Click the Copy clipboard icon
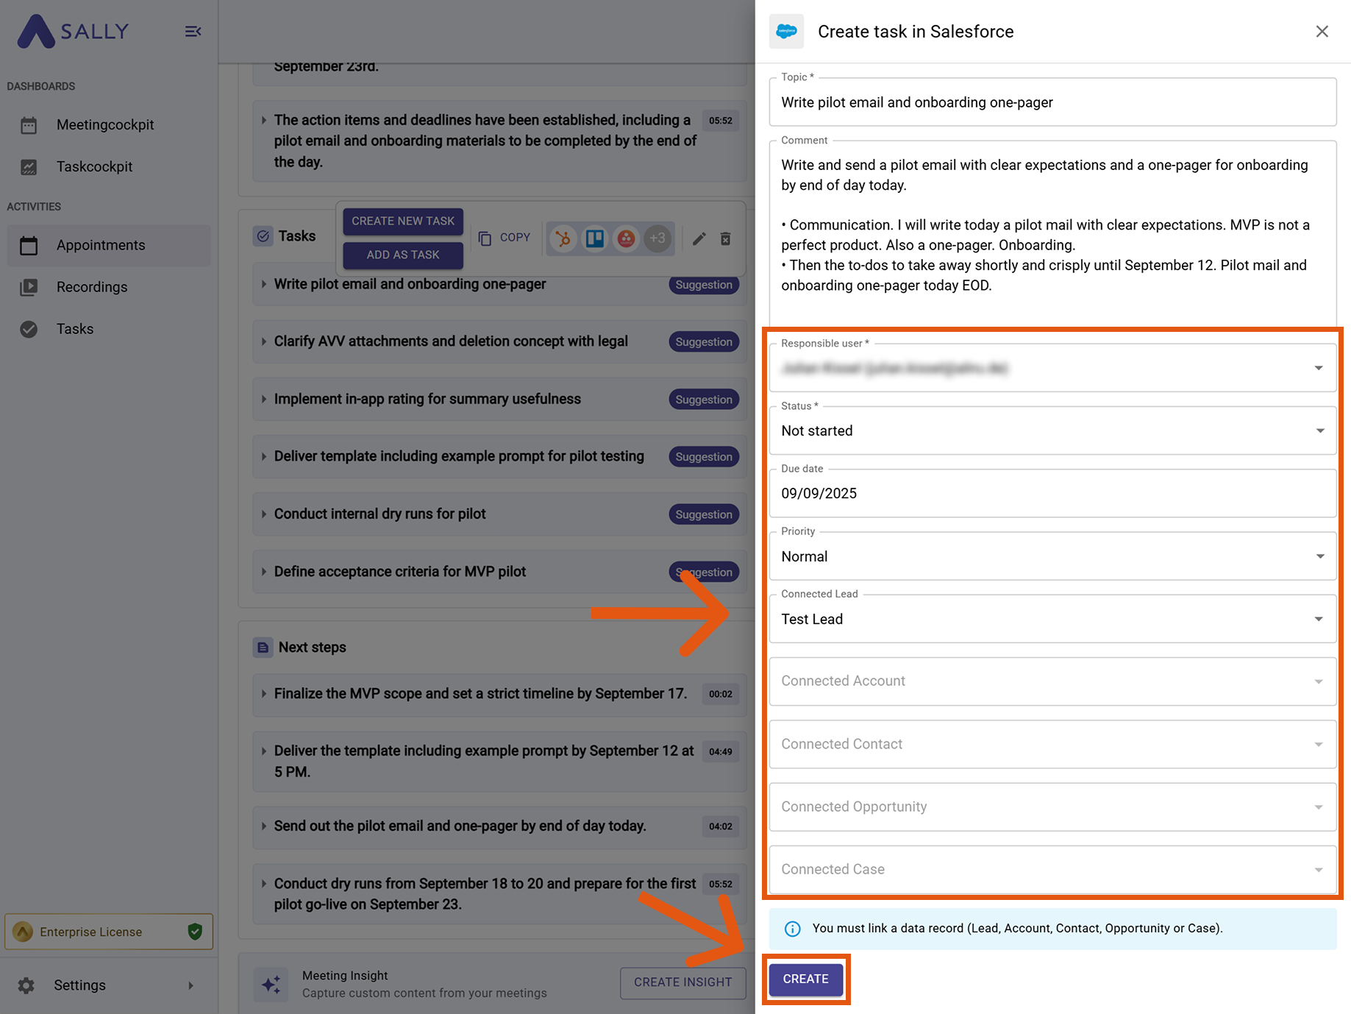Screen dimensions: 1351x1014 485,238
